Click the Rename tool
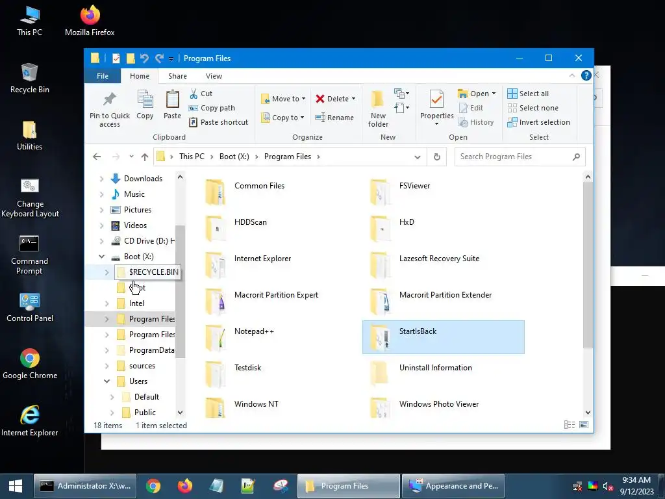Screen dimensions: 665x499 pos(334,118)
